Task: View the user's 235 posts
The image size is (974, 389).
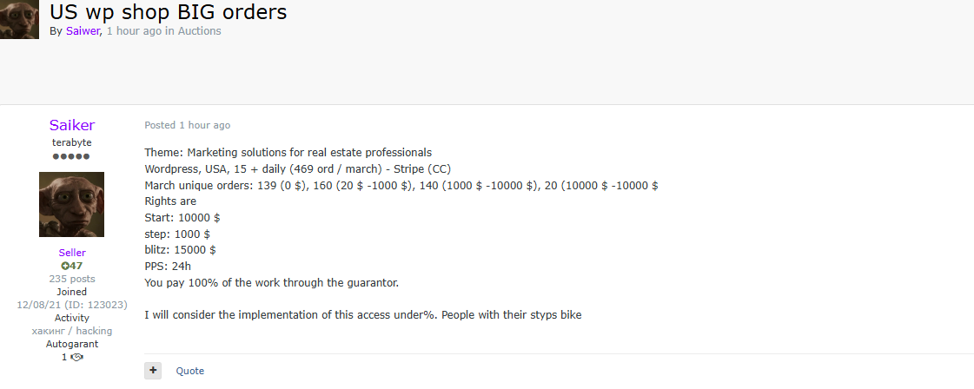Action: [x=72, y=279]
